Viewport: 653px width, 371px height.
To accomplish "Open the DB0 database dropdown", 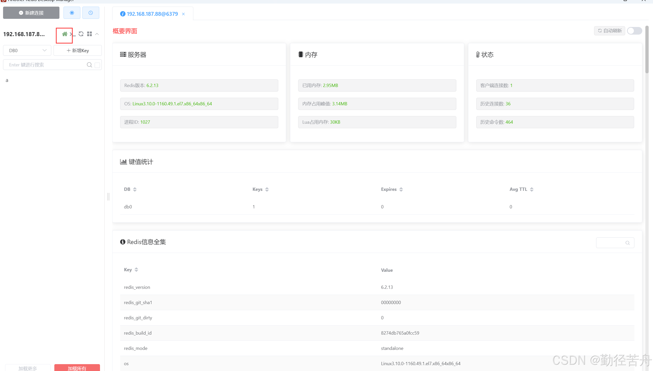I will pyautogui.click(x=27, y=50).
